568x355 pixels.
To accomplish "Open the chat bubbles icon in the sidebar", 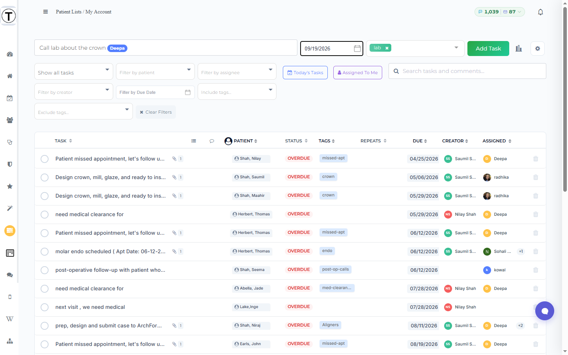I will click(x=10, y=275).
